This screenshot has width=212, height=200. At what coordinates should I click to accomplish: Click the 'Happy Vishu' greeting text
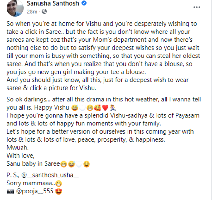point(52,107)
